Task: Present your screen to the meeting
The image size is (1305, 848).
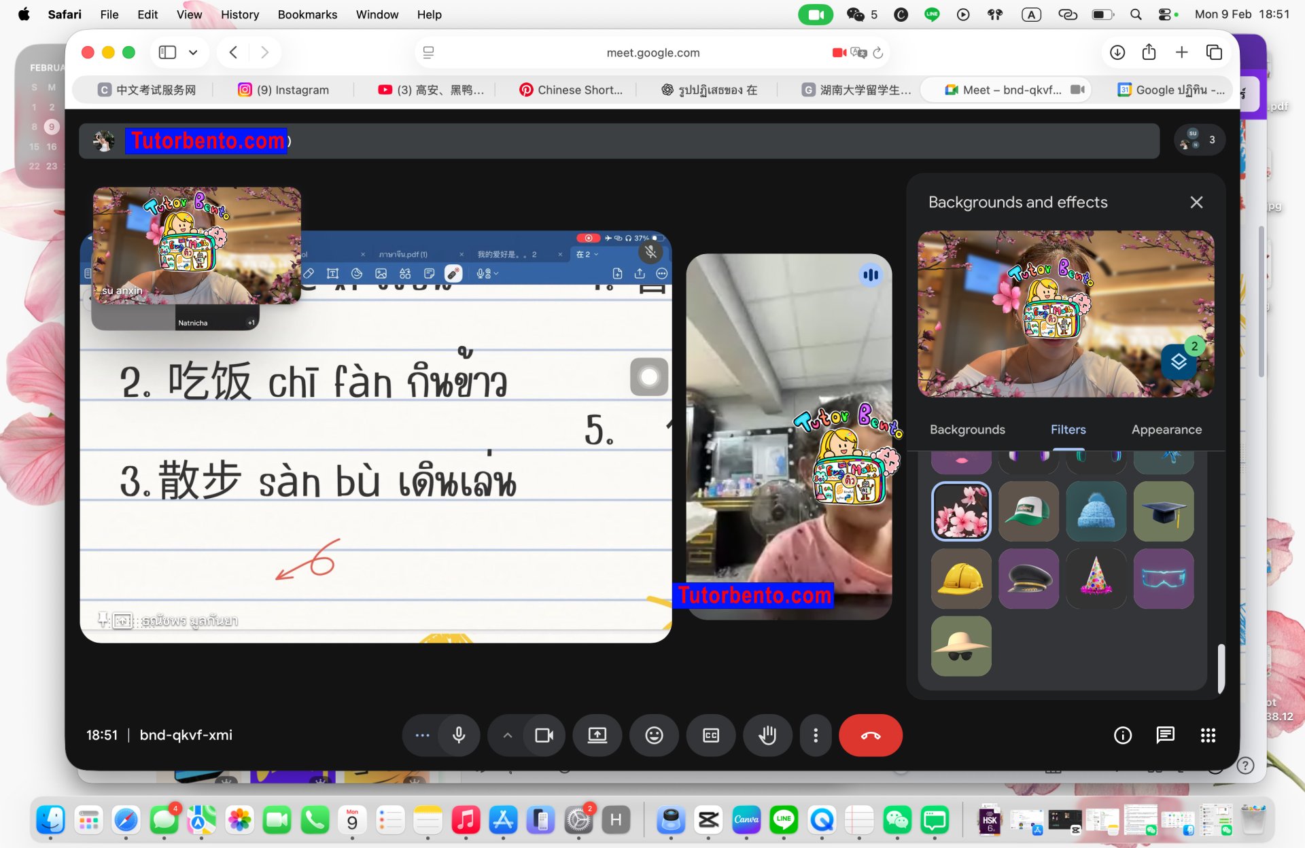Action: click(x=597, y=735)
